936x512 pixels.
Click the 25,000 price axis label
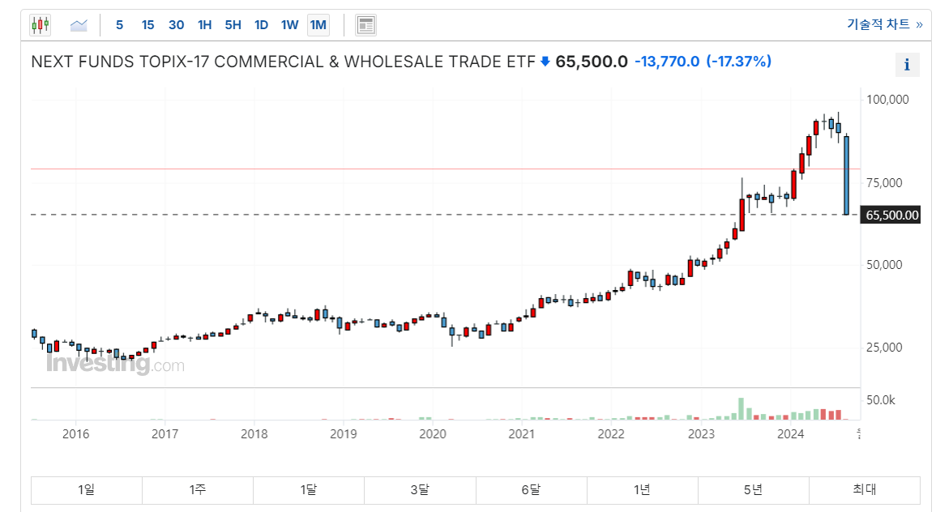tap(884, 348)
